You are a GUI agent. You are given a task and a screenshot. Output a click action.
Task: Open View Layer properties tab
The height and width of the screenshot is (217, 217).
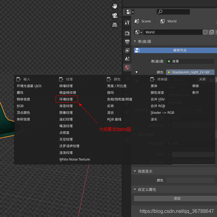tap(127, 50)
